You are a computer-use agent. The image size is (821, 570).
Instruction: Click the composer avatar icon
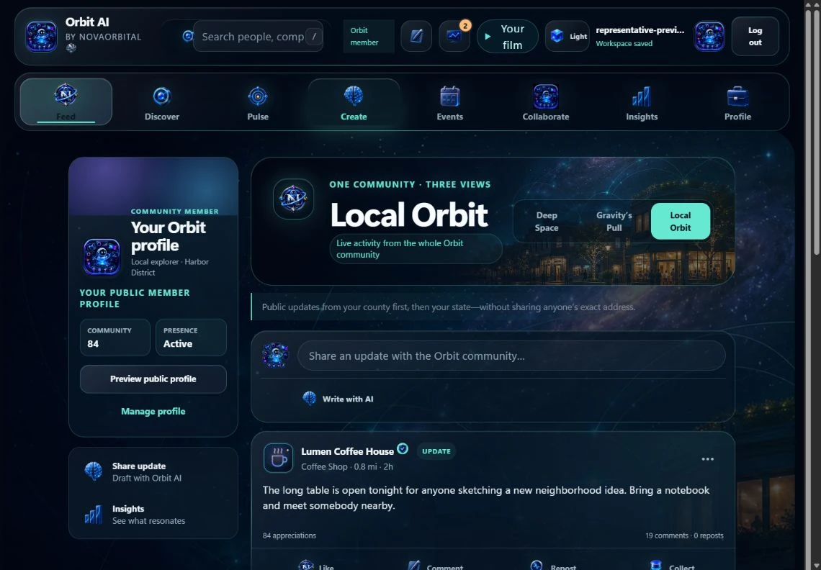click(275, 356)
